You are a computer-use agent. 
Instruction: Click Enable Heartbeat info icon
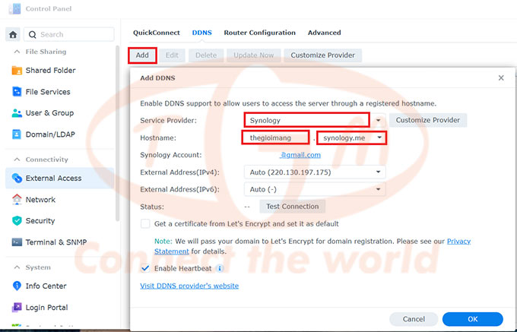click(x=219, y=268)
